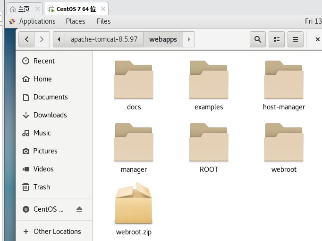
Task: Close the CentOS 7 64 位 tab
Action: click(103, 9)
